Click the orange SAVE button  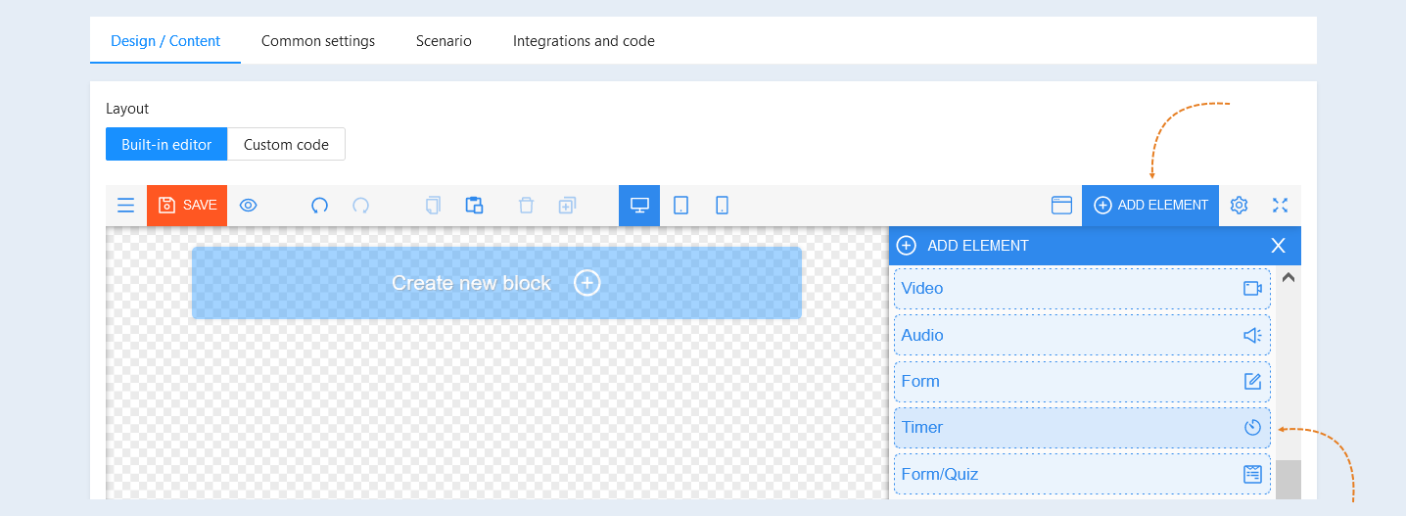[187, 206]
